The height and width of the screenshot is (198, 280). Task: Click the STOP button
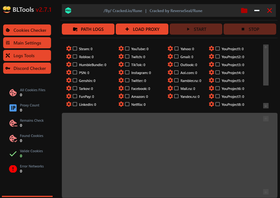250,29
